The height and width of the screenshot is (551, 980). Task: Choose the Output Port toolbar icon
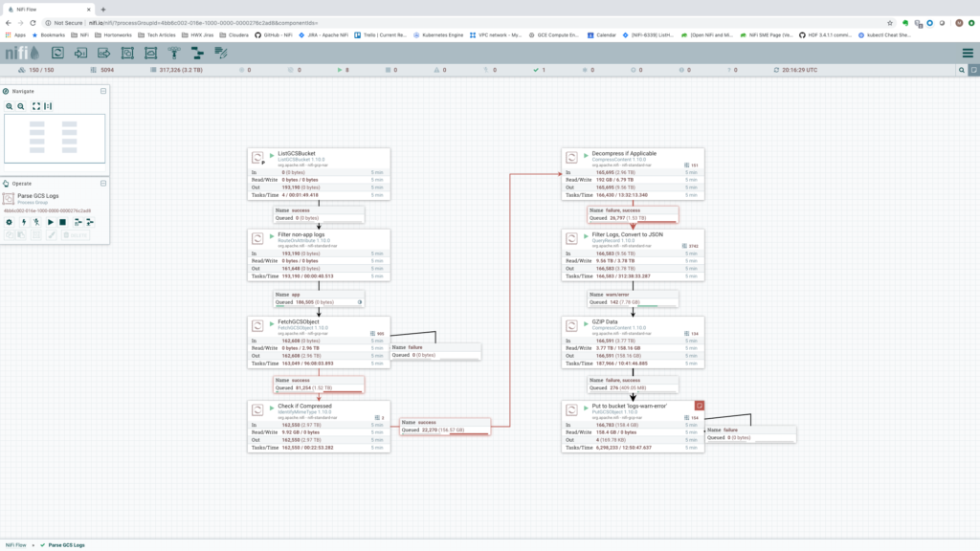pyautogui.click(x=104, y=53)
